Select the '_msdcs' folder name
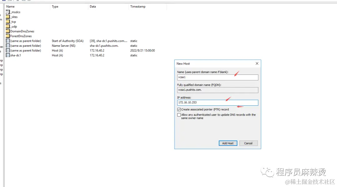Screen dimensions: 337x187 click(x=15, y=12)
